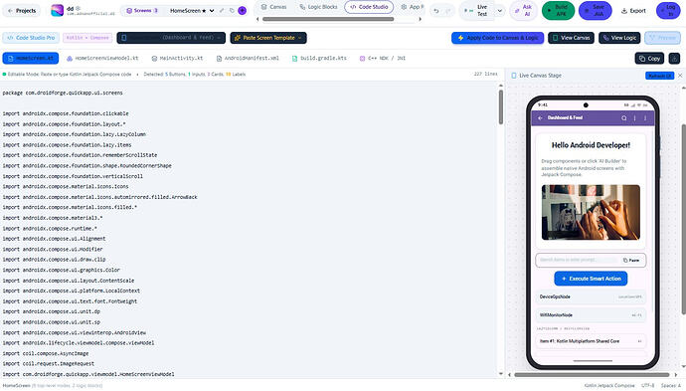
Task: Click Execute Smart Action button
Action: [591, 279]
